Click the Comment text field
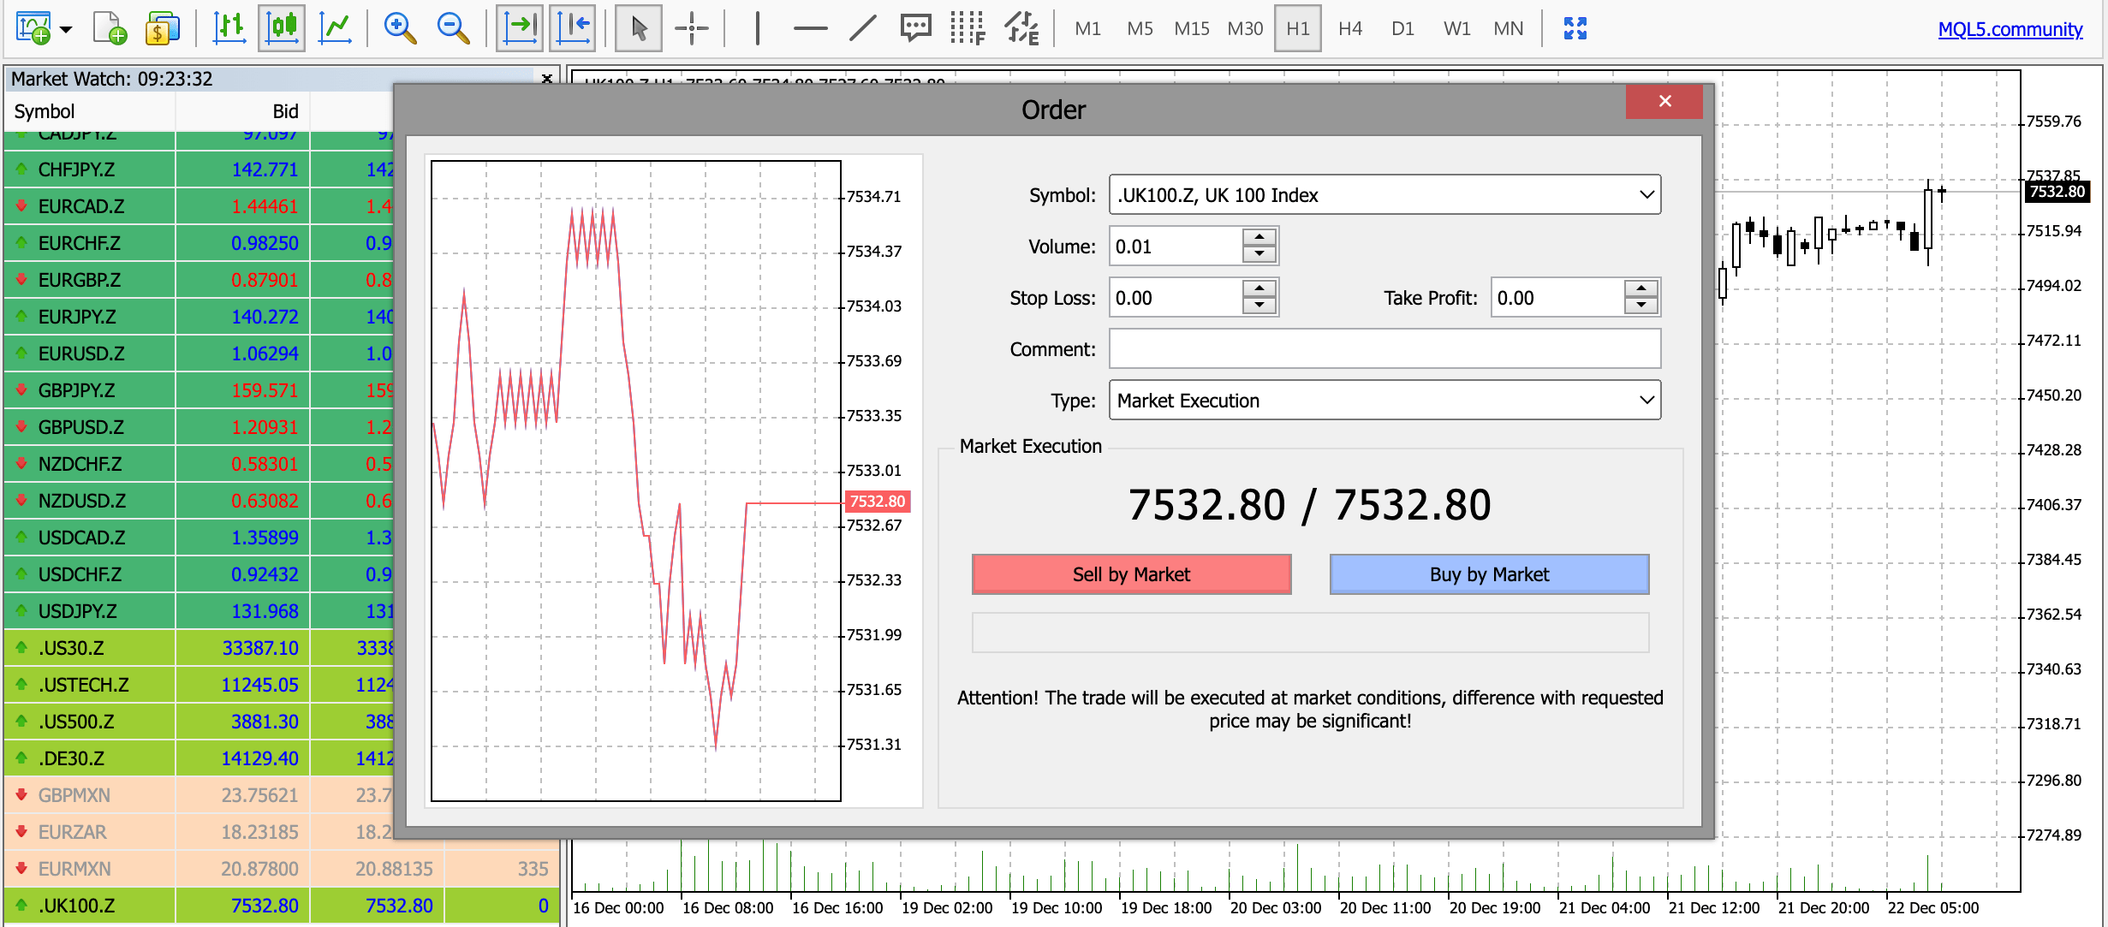This screenshot has width=2108, height=927. tap(1384, 349)
